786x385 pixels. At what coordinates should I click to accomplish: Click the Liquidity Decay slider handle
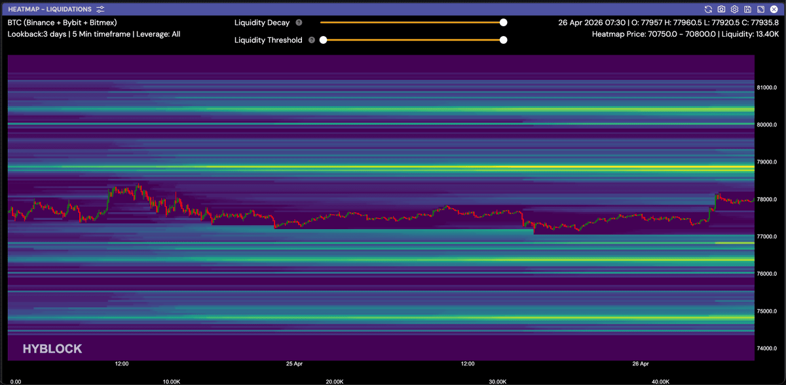[503, 22]
